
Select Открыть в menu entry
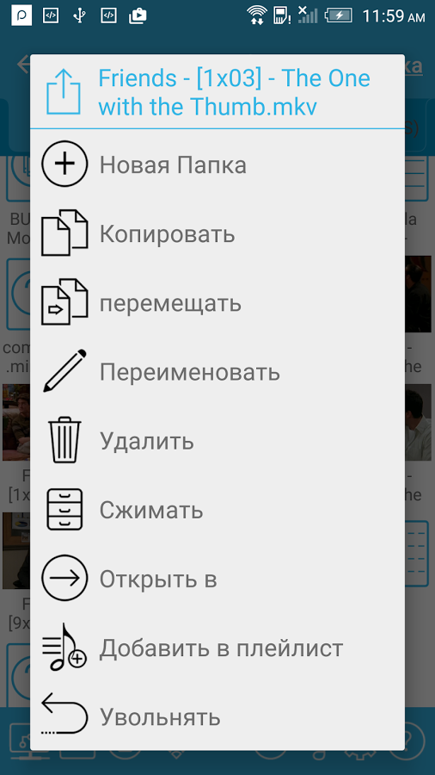158,579
